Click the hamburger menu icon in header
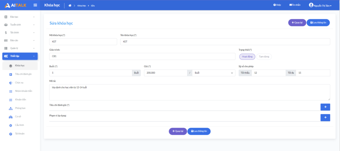Image resolution: width=340 pixels, height=151 pixels. coord(35,5)
